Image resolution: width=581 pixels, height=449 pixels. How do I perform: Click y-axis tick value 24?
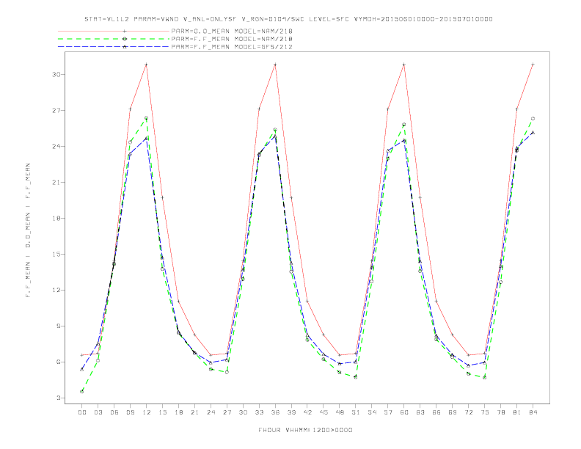pyautogui.click(x=56, y=146)
